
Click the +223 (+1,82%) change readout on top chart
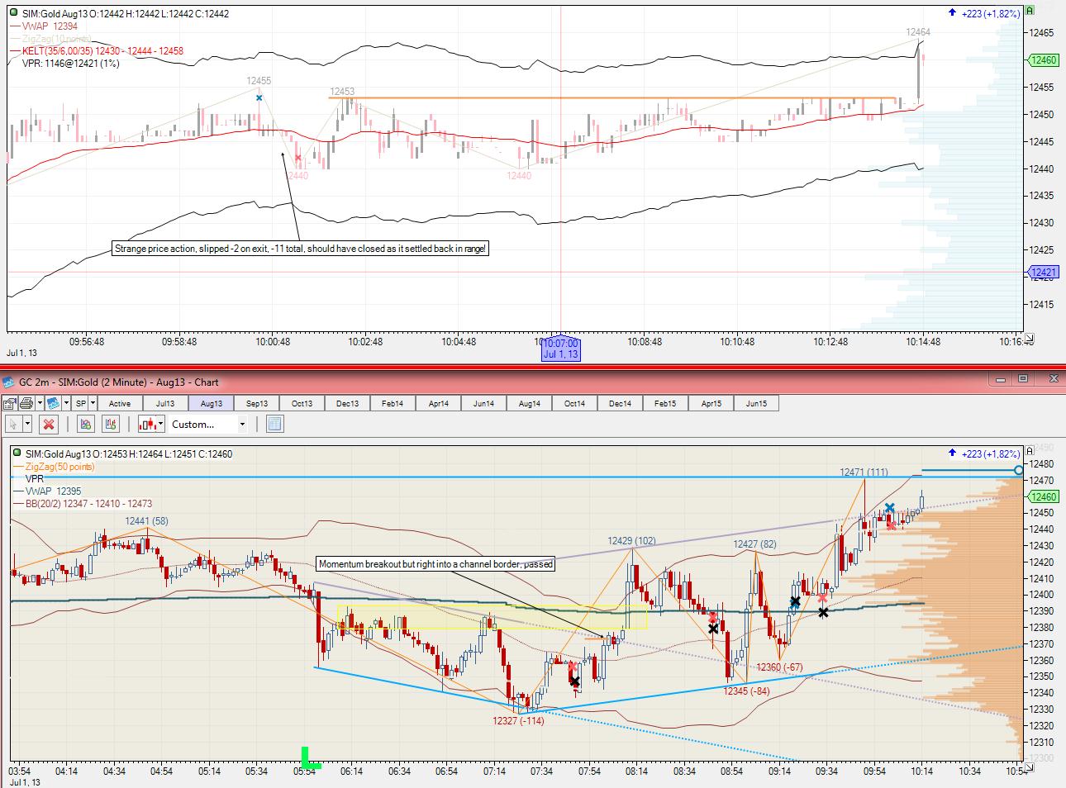(x=990, y=13)
